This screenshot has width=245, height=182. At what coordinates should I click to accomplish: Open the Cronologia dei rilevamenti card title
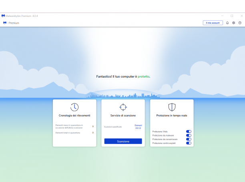coord(74,116)
